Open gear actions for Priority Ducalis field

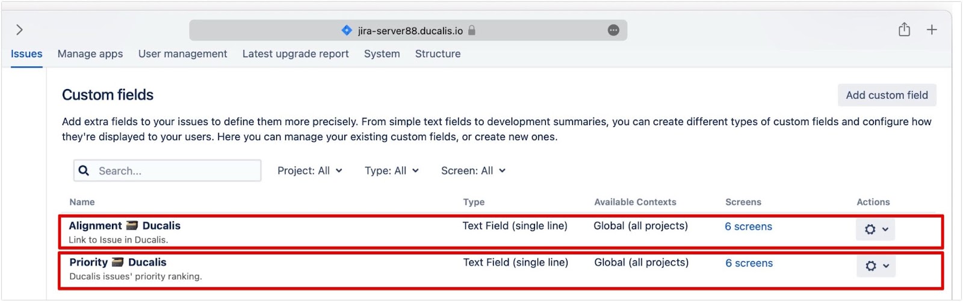click(x=876, y=266)
